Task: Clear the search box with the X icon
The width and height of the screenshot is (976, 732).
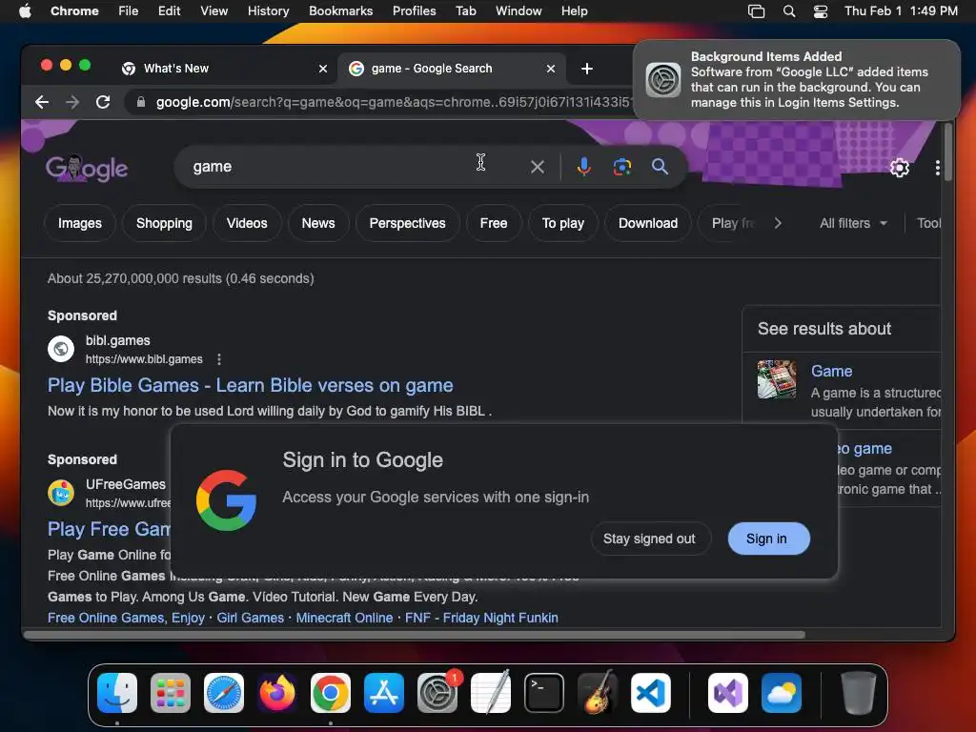Action: pos(538,167)
